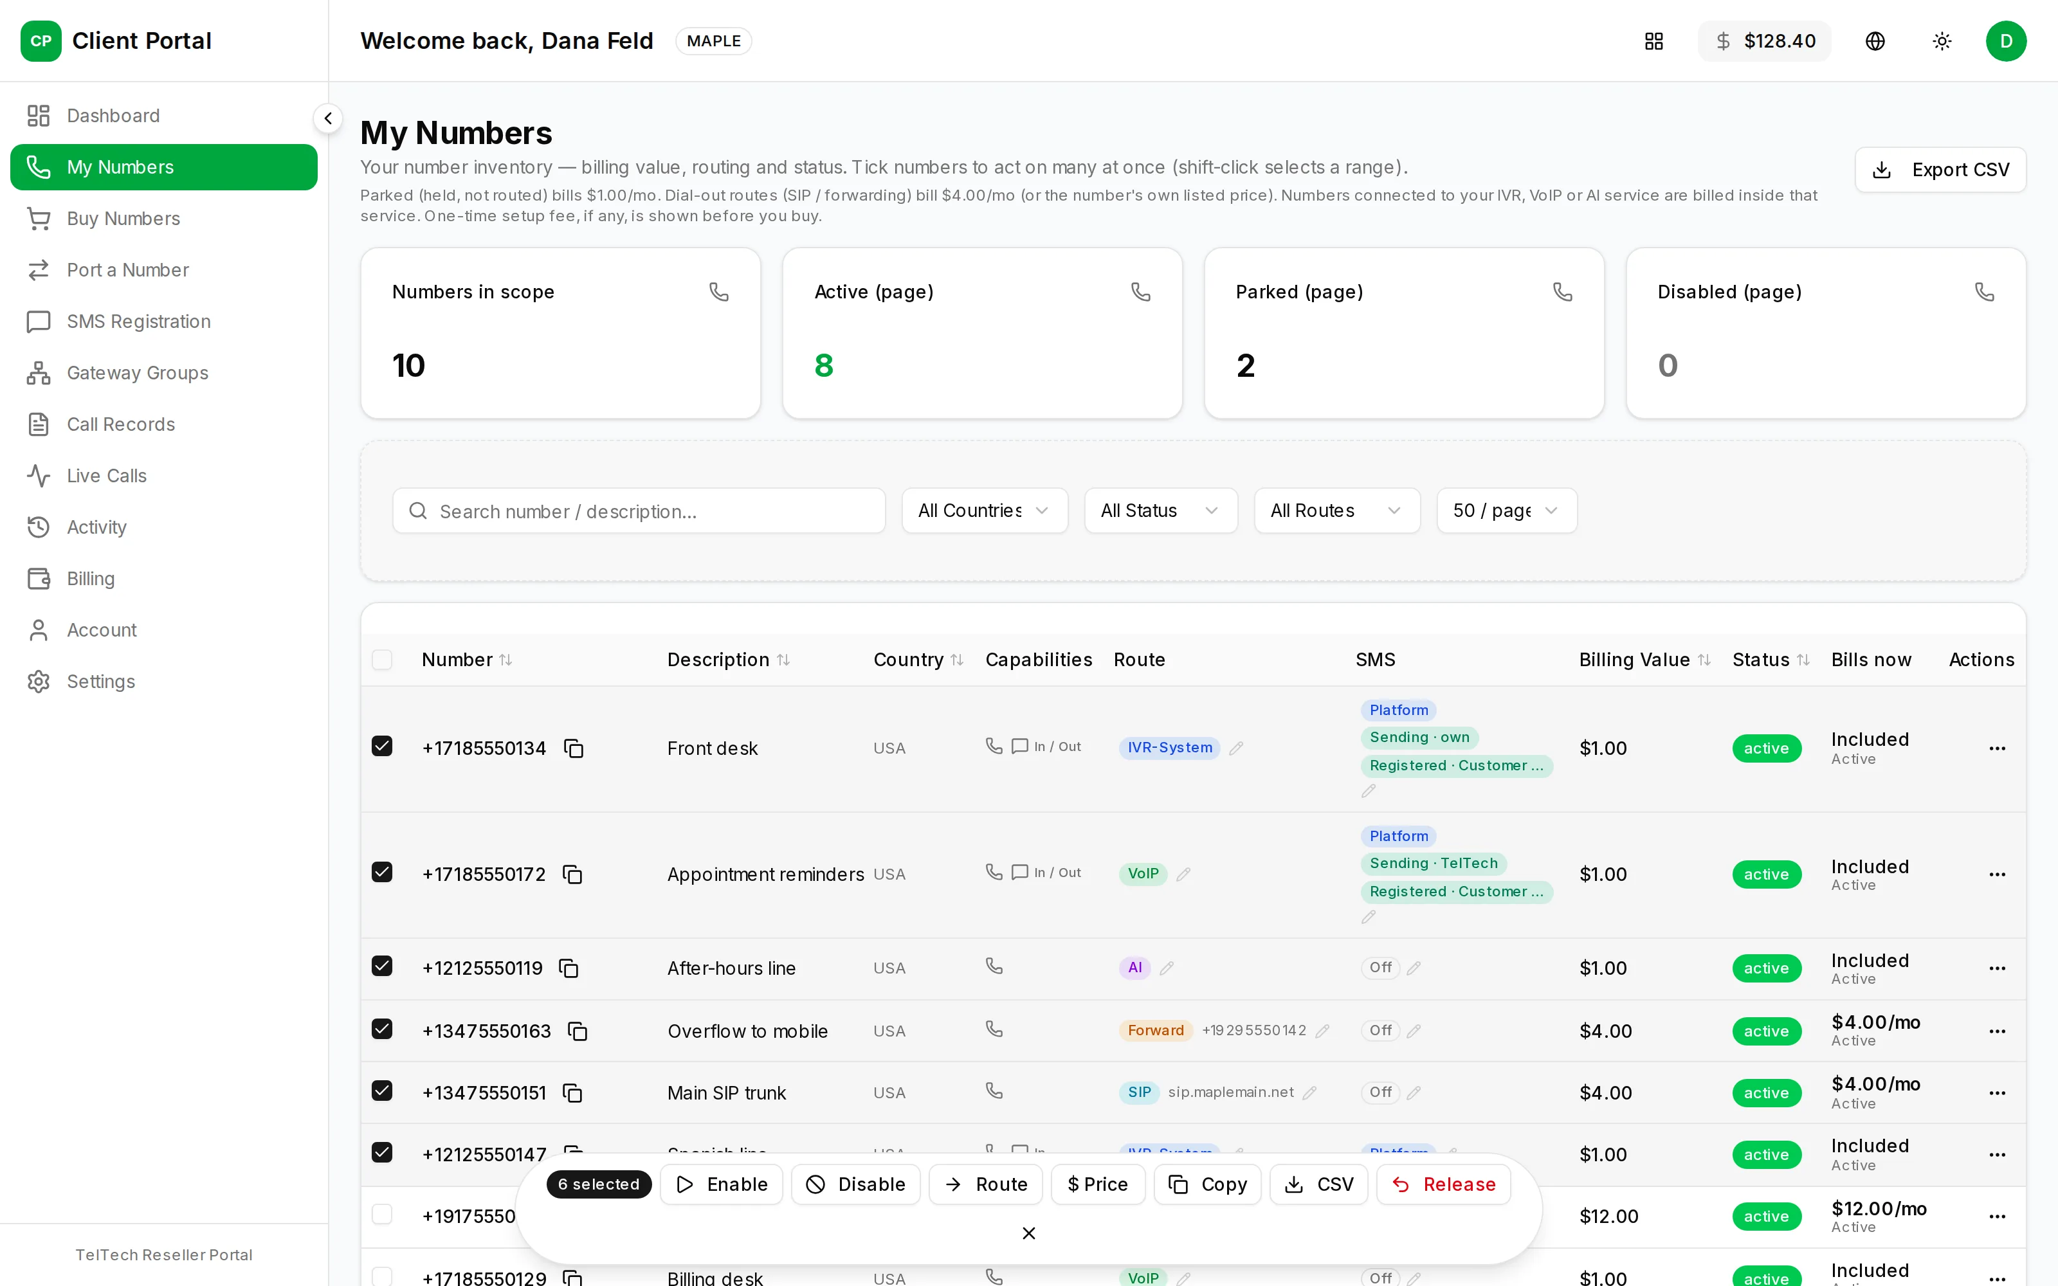Enable the selected numbers

point(720,1184)
